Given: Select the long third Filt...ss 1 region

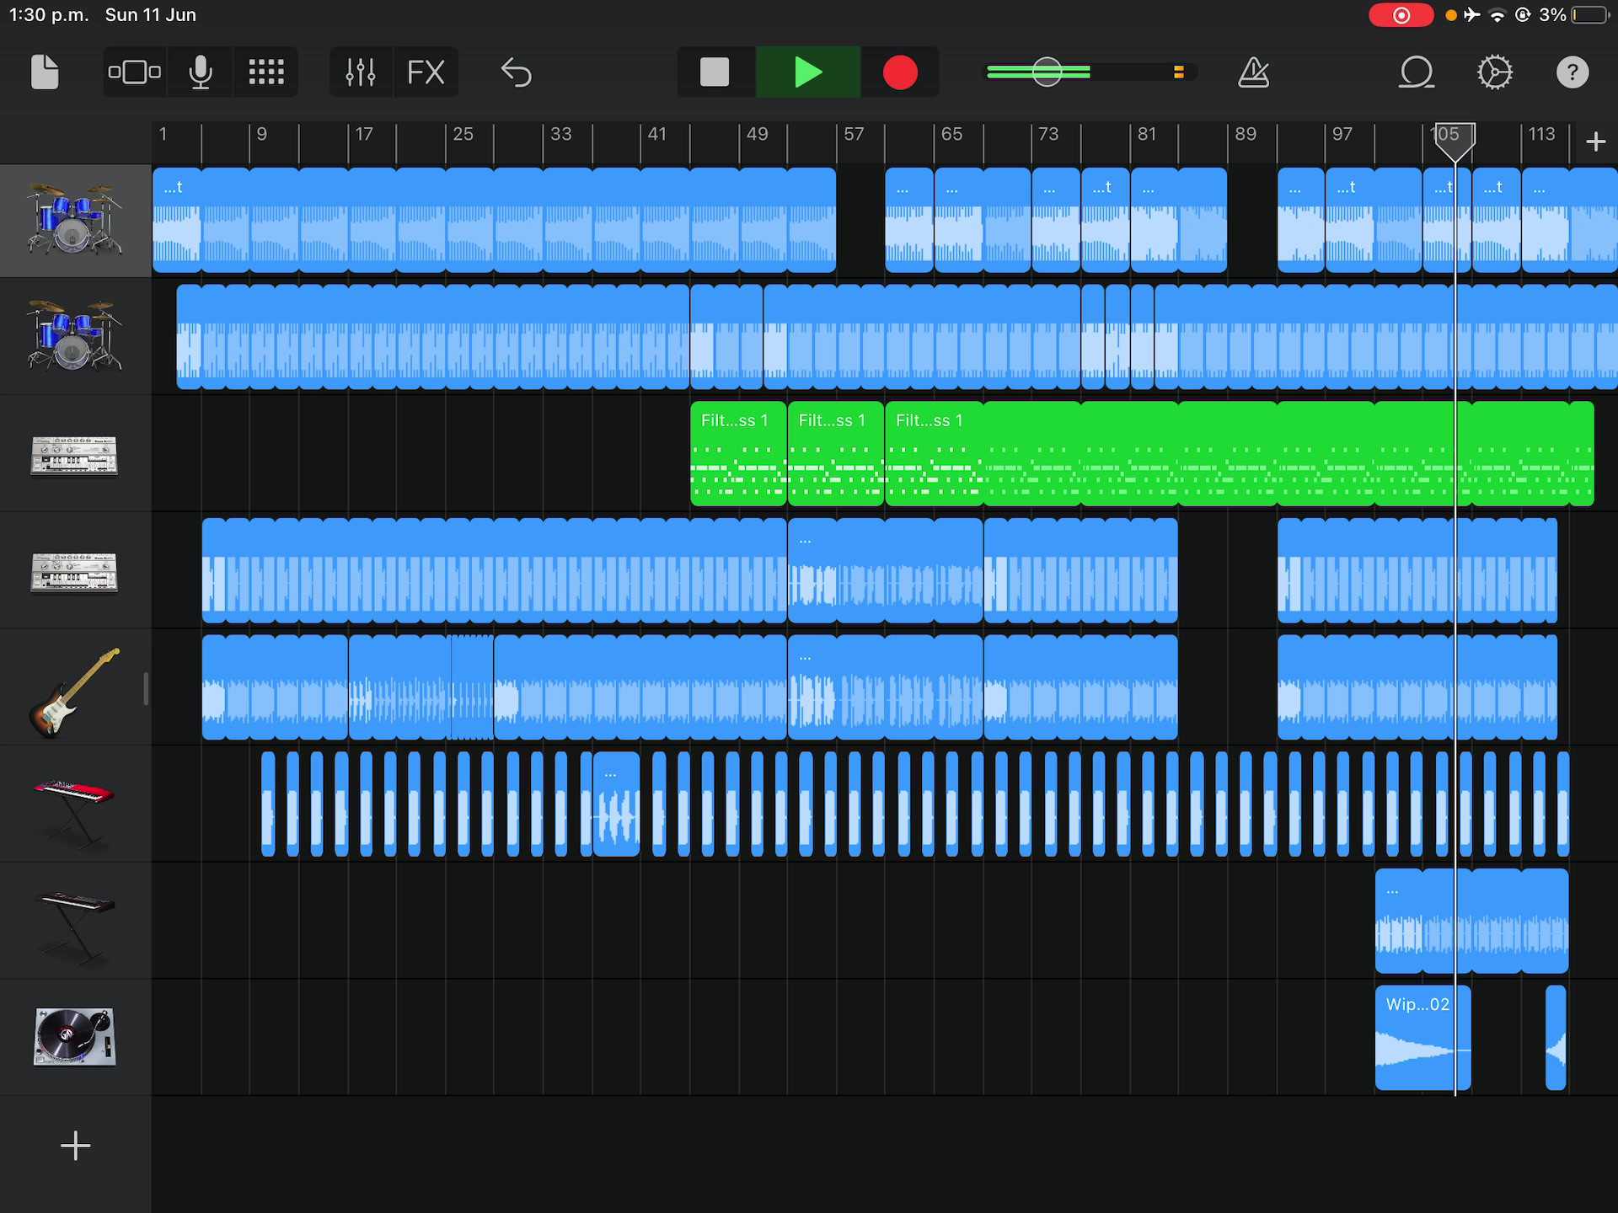Looking at the screenshot, I should point(1239,454).
